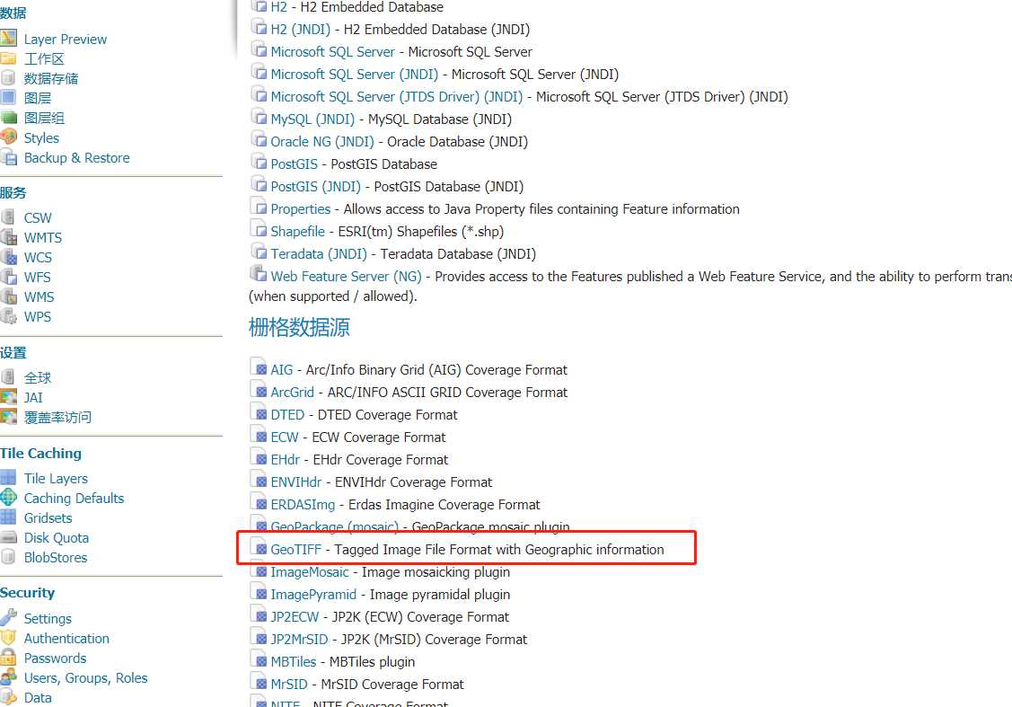Click the 工作区 folder icon
Screen dimensions: 1012x707
coord(8,58)
